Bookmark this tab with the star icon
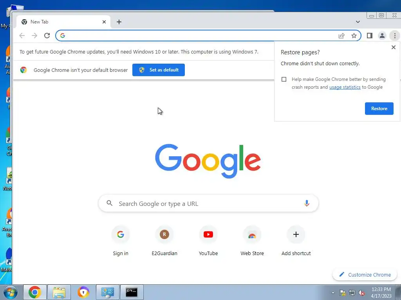 tap(354, 36)
